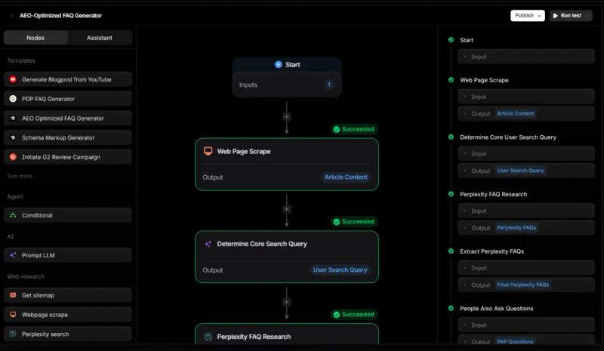Click the Prompt LLM sparkle icon
Screen dimensions: 604x351
tap(13, 255)
